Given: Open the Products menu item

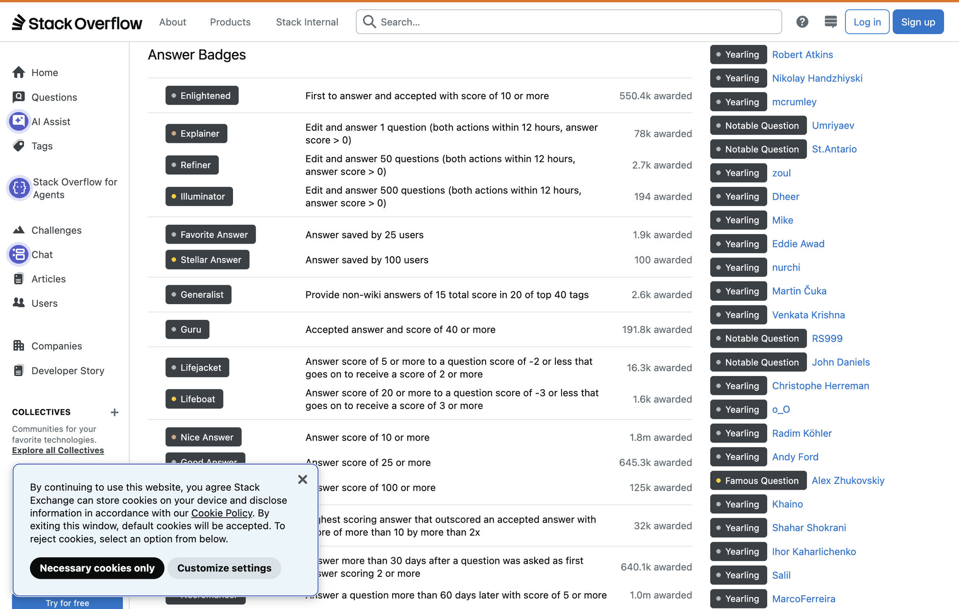Looking at the screenshot, I should (x=230, y=22).
